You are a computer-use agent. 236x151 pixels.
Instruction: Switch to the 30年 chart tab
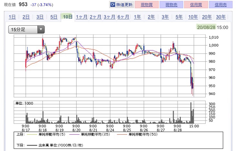tap(221, 17)
